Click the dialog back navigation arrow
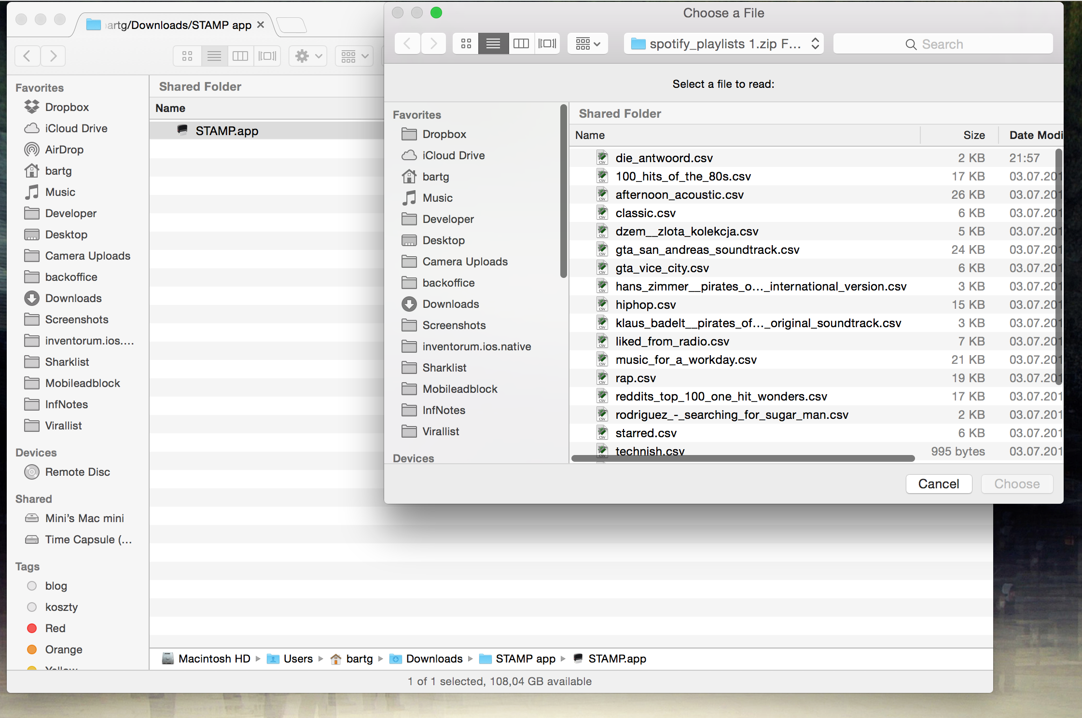Screen dimensions: 1082x718 tap(407, 44)
